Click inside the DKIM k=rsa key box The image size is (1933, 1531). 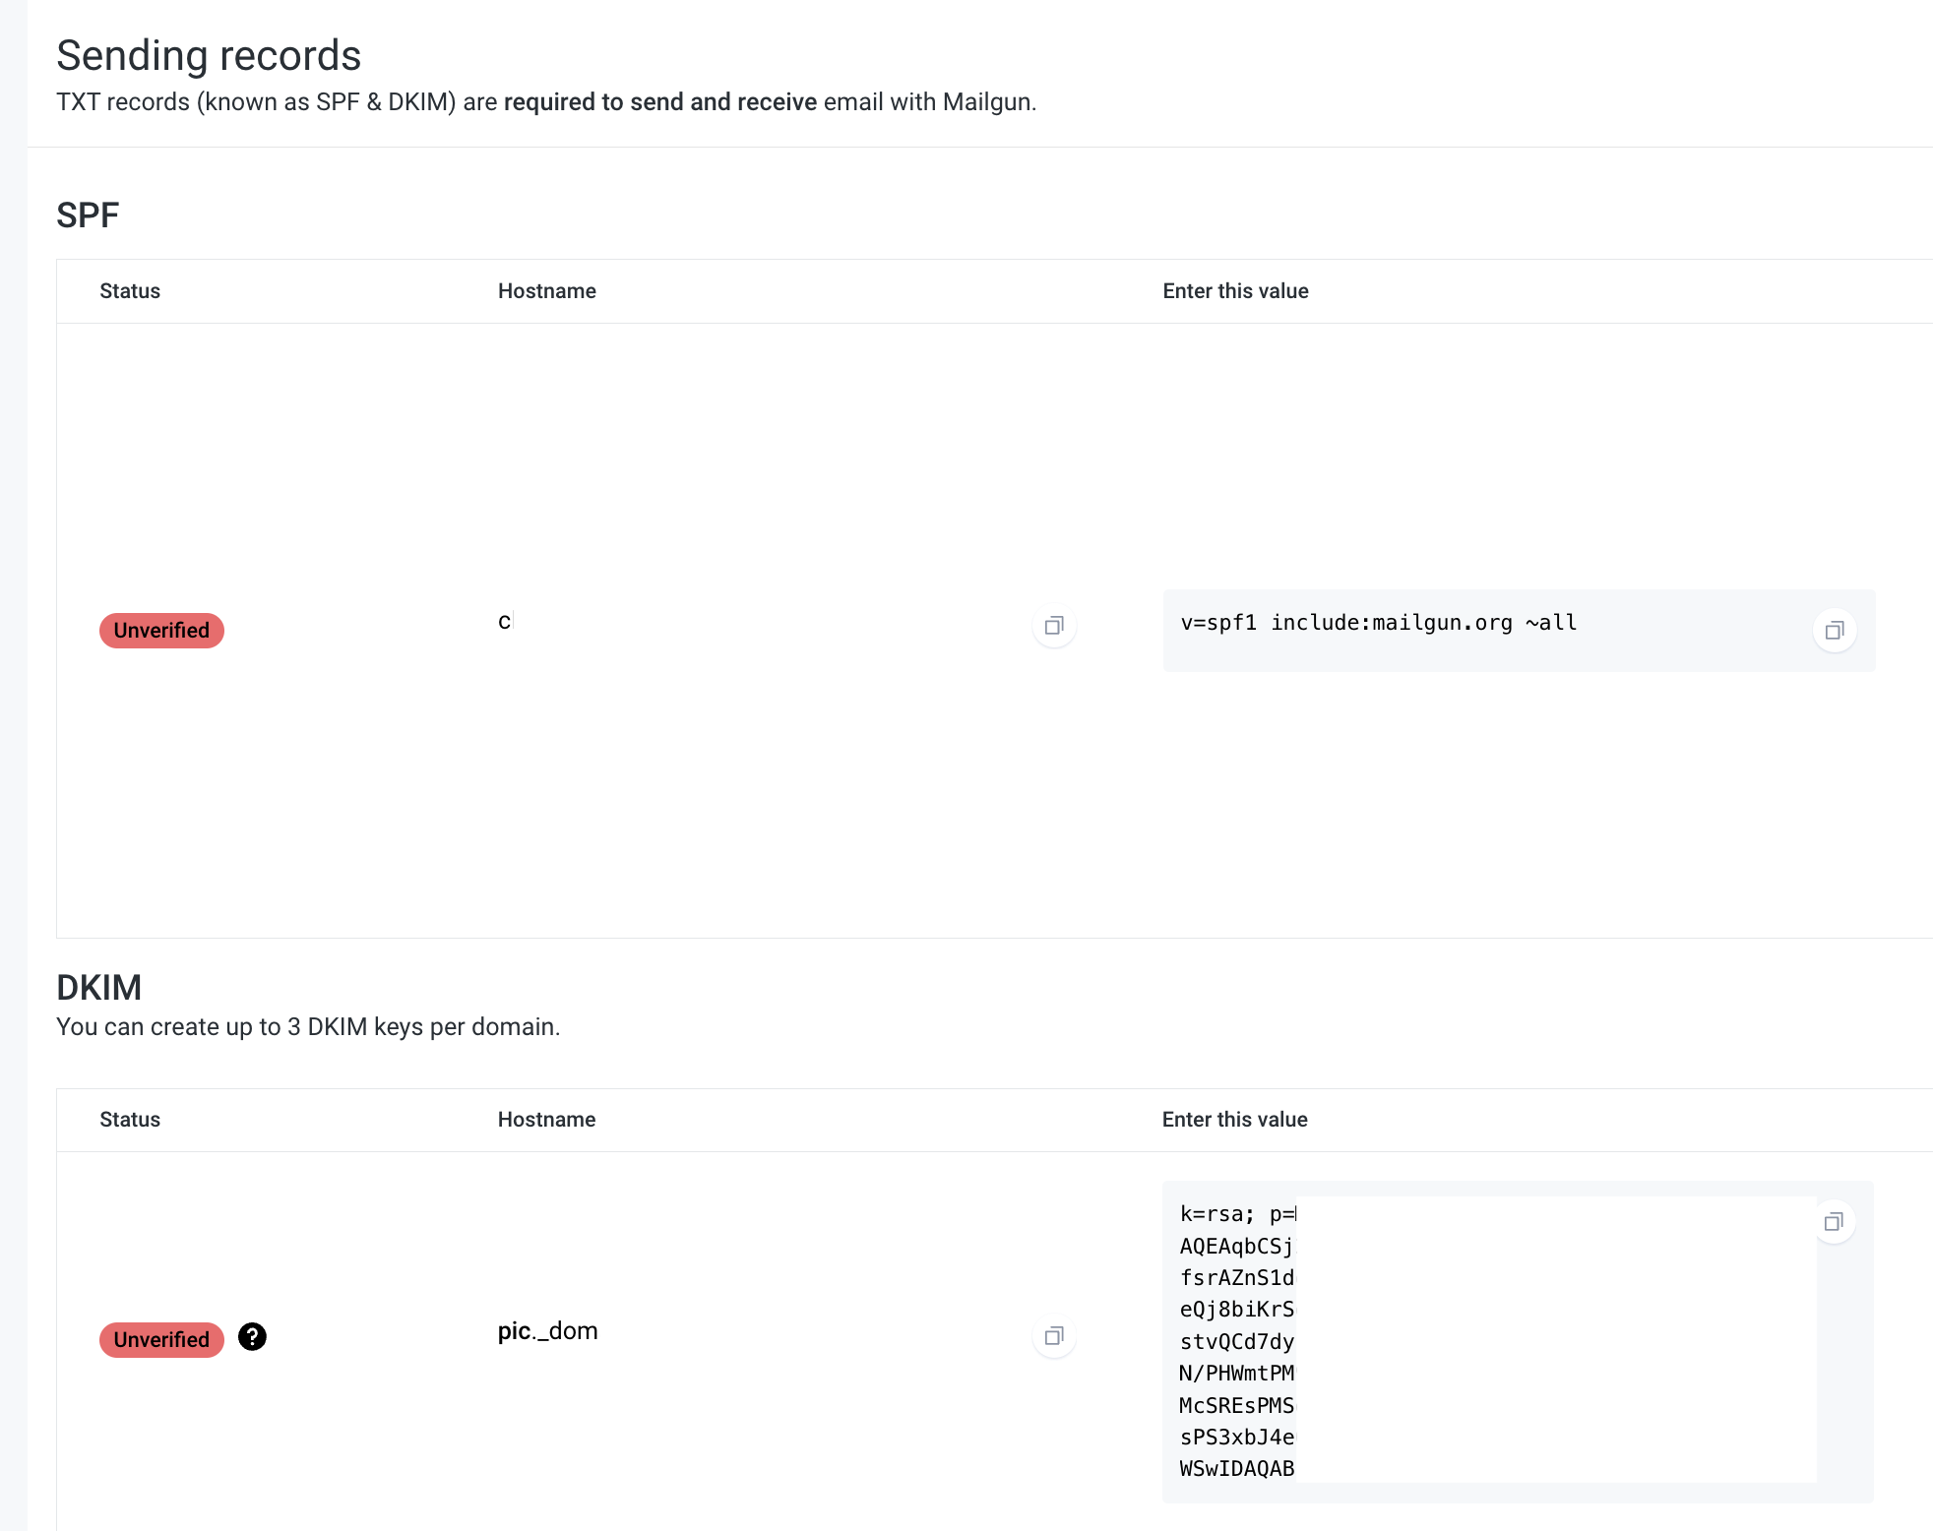1236,1342
